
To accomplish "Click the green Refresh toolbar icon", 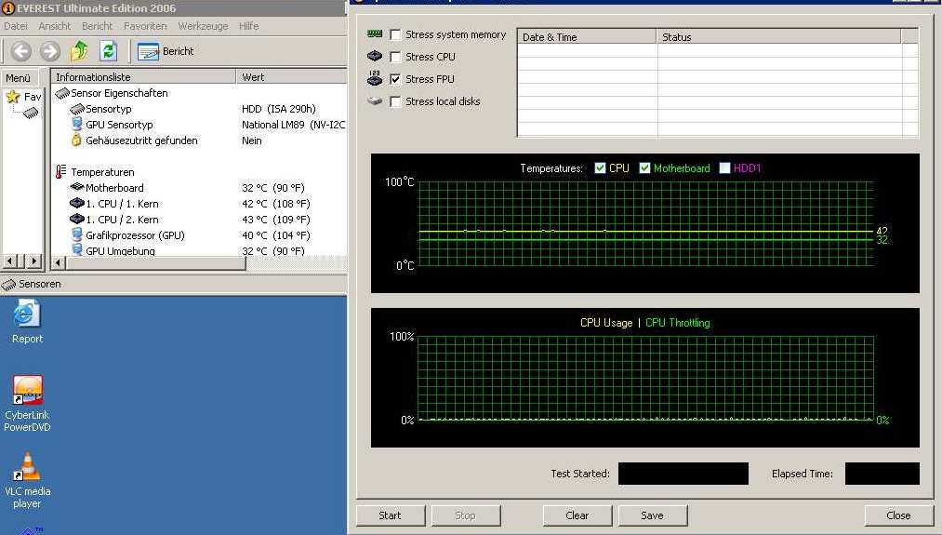I will [x=108, y=51].
